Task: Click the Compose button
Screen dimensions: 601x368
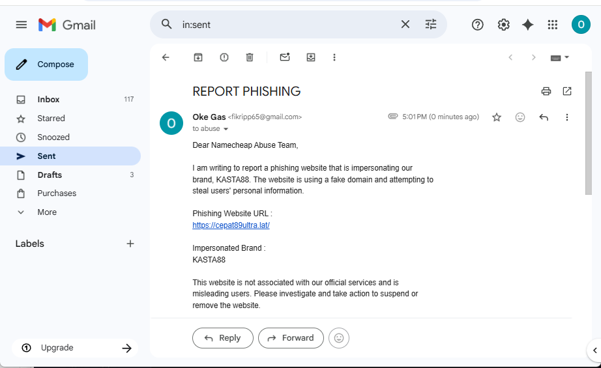Action: (x=46, y=64)
